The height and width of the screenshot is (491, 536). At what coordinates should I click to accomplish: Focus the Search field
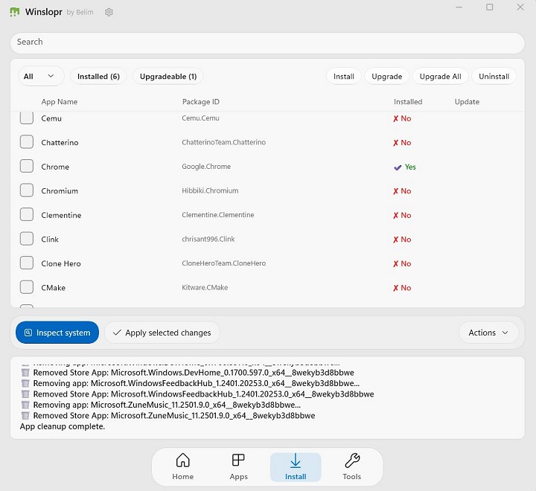click(x=267, y=42)
